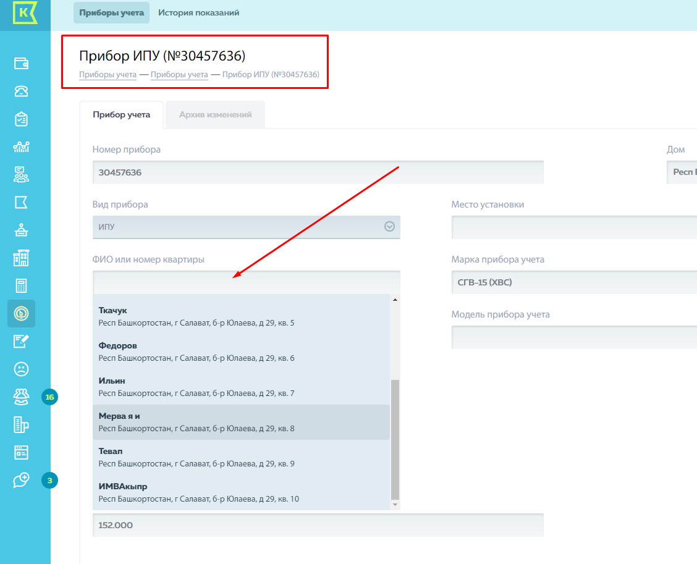Viewport: 697px width, 564px height.
Task: Switch to Приборы учета top menu
Action: click(x=112, y=13)
